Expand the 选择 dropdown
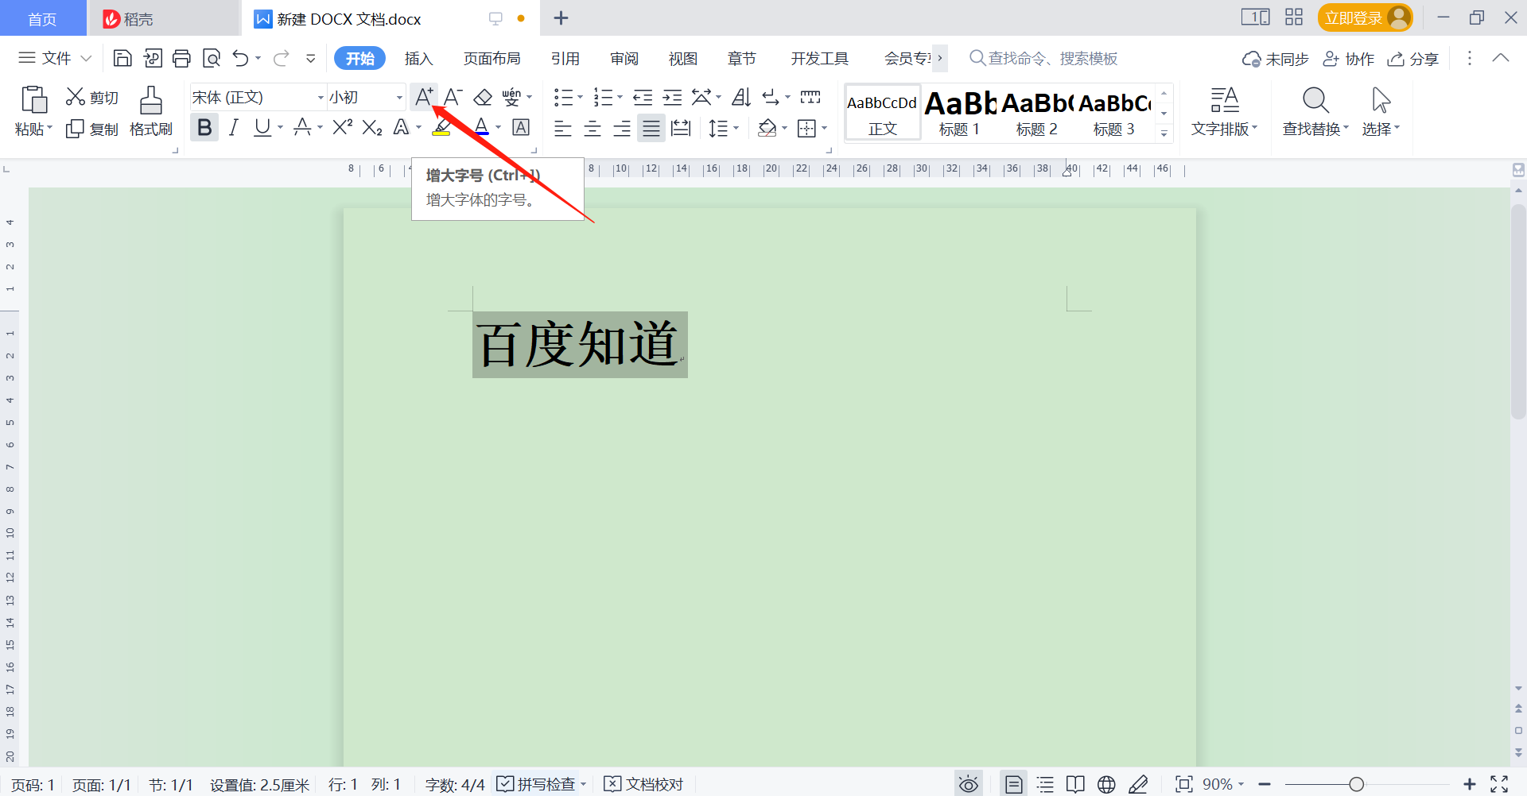Viewport: 1527px width, 796px height. click(x=1381, y=129)
